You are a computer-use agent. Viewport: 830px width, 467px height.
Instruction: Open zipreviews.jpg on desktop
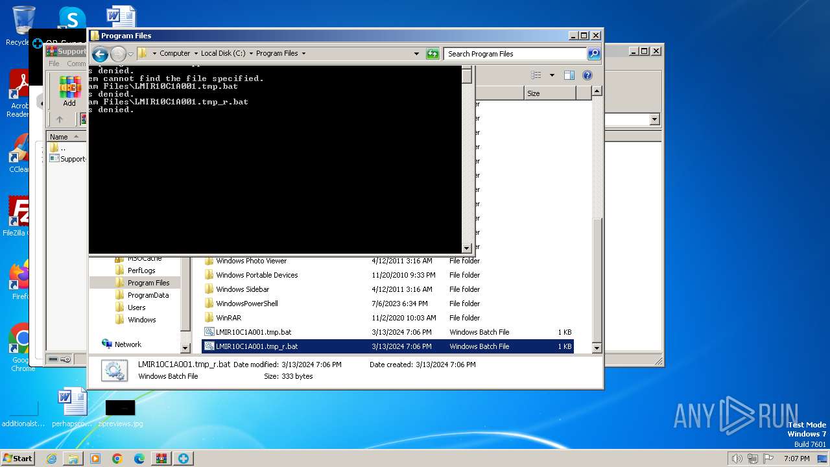[121, 413]
